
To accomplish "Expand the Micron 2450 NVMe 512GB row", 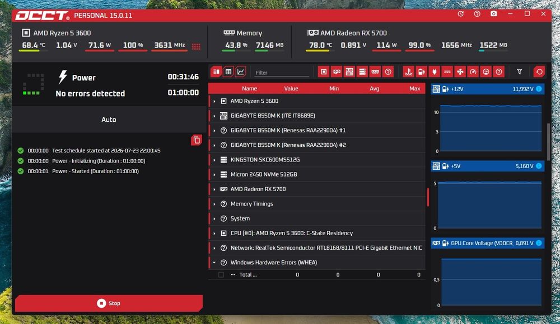I will click(214, 175).
